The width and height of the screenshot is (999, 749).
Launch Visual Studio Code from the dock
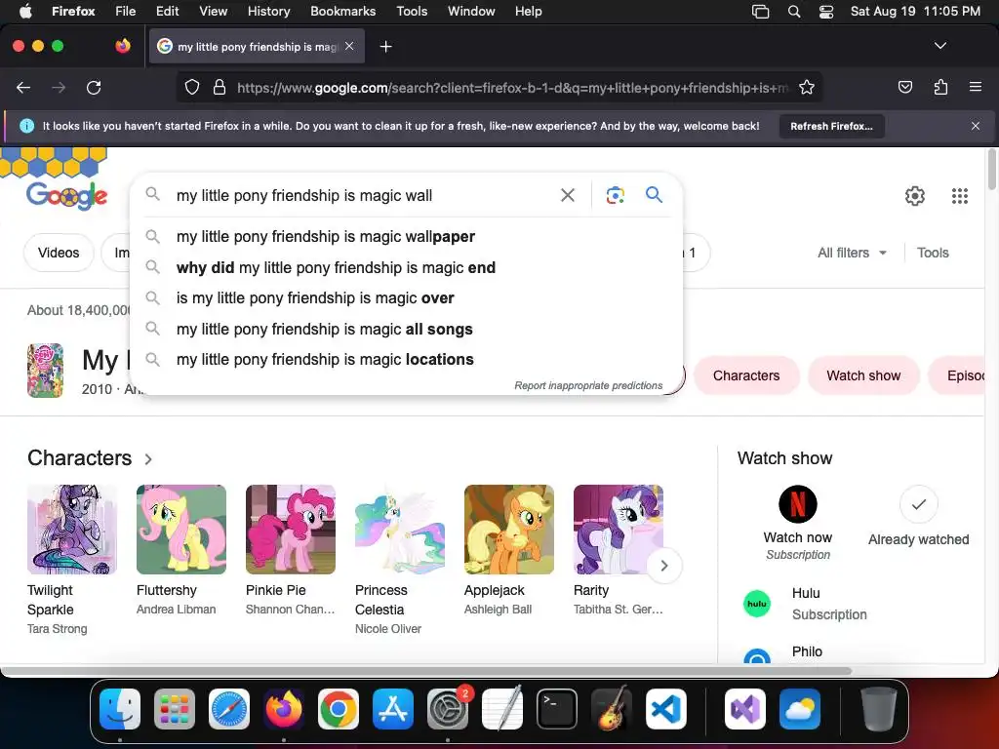click(665, 709)
